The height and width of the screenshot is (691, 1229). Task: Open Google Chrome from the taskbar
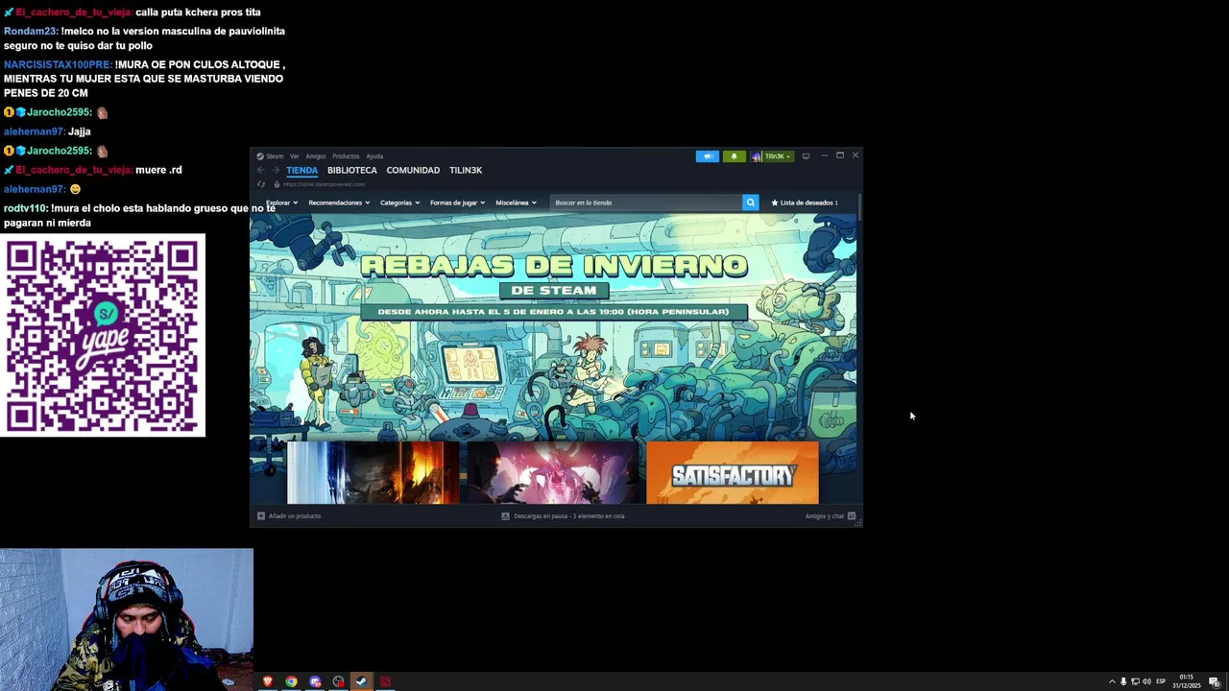tap(291, 681)
